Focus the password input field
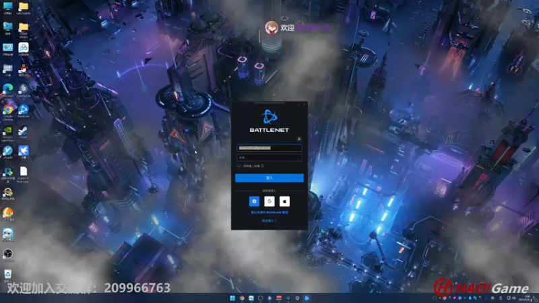This screenshot has height=303, width=539. pos(269,158)
